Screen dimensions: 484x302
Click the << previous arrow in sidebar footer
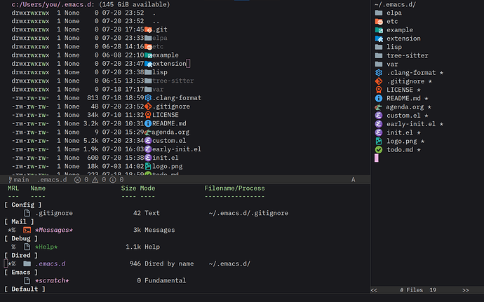(x=374, y=290)
